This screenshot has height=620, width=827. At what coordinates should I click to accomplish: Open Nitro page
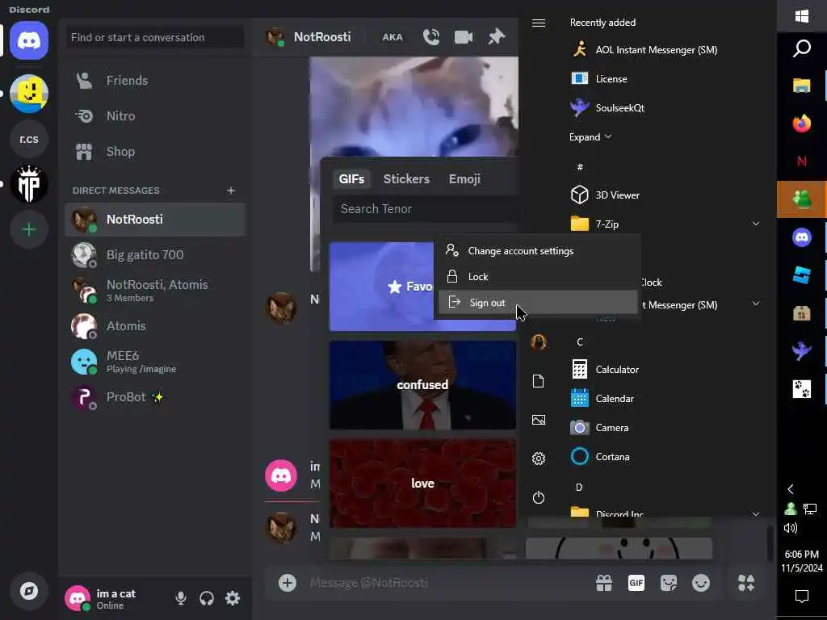155,116
